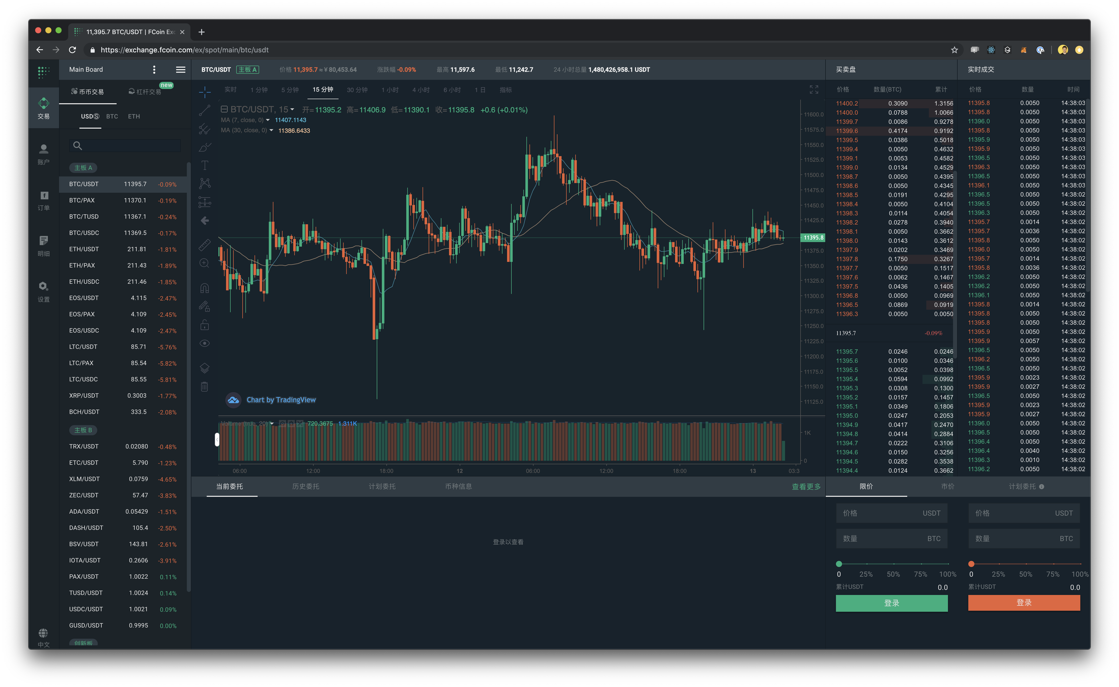Screen dimensions: 1119x687
Task: Click the trash remove drawings icon
Action: (x=205, y=387)
